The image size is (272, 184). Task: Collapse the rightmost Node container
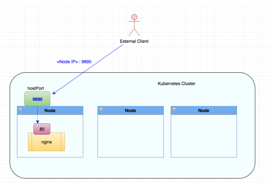point(174,109)
